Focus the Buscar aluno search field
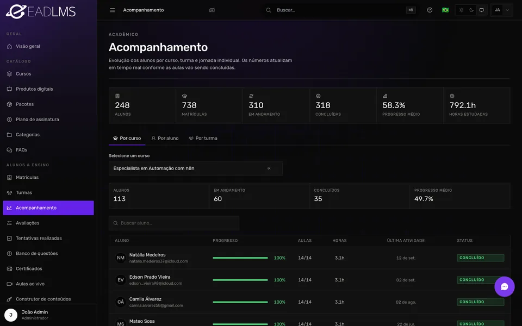Image resolution: width=522 pixels, height=326 pixels. click(x=174, y=223)
